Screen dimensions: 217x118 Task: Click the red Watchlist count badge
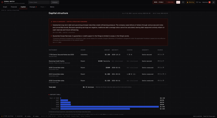[209, 2]
